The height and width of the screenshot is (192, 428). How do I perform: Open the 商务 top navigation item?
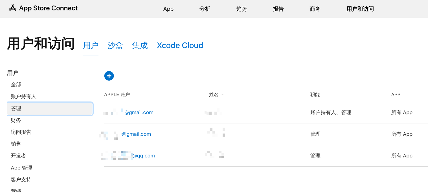click(315, 9)
